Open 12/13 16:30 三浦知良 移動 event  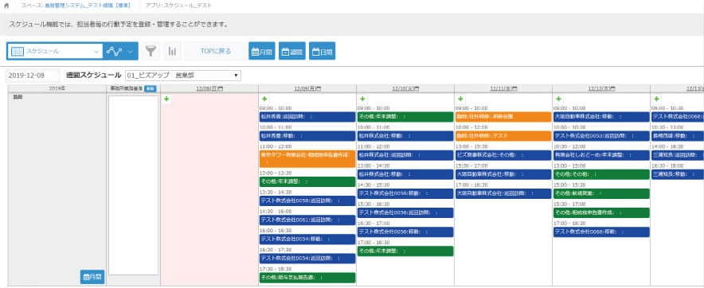[x=678, y=174]
